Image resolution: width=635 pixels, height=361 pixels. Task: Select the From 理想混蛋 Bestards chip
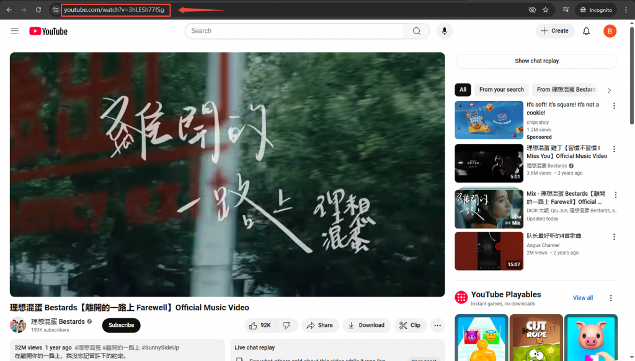pos(566,89)
